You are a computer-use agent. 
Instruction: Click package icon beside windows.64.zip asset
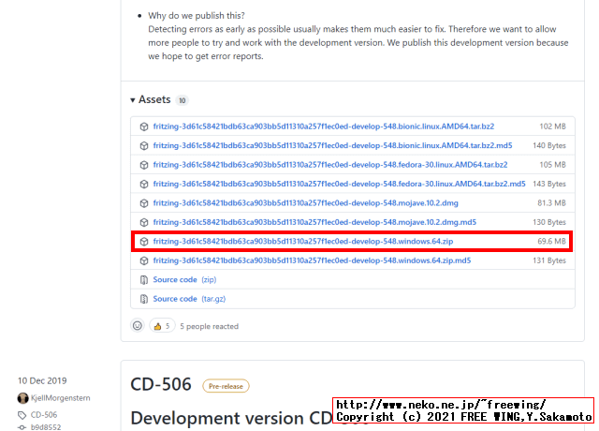pos(144,242)
